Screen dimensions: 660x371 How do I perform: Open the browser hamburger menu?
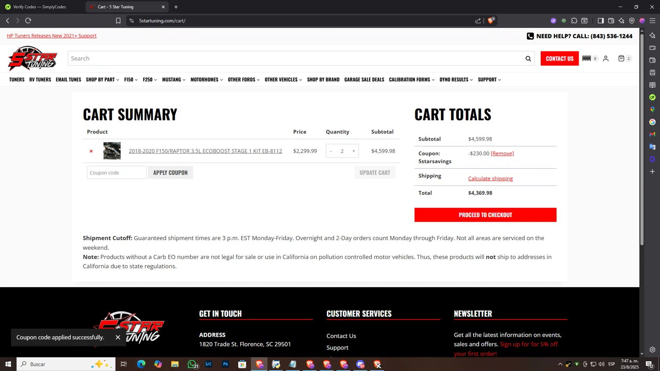(x=653, y=21)
